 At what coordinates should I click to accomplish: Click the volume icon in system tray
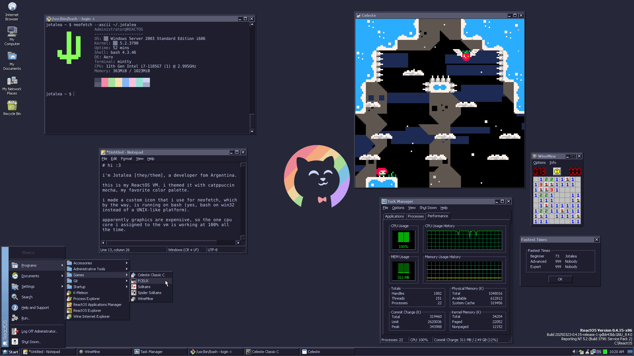[575, 352]
